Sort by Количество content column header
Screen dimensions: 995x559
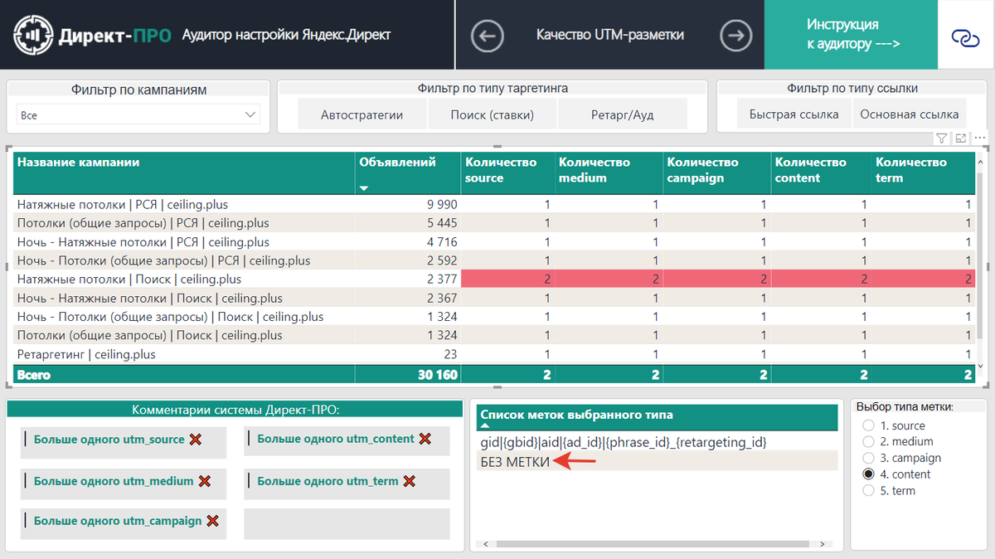pos(821,173)
